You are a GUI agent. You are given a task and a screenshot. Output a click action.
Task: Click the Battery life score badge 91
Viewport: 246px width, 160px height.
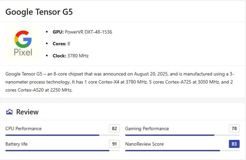coord(114,144)
